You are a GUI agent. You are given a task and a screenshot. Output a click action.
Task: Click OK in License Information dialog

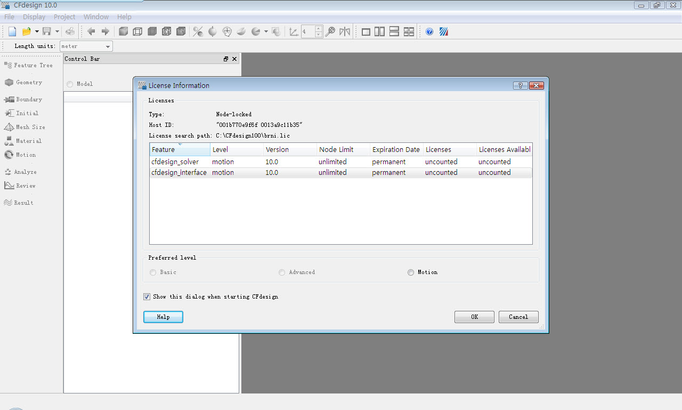(x=474, y=317)
